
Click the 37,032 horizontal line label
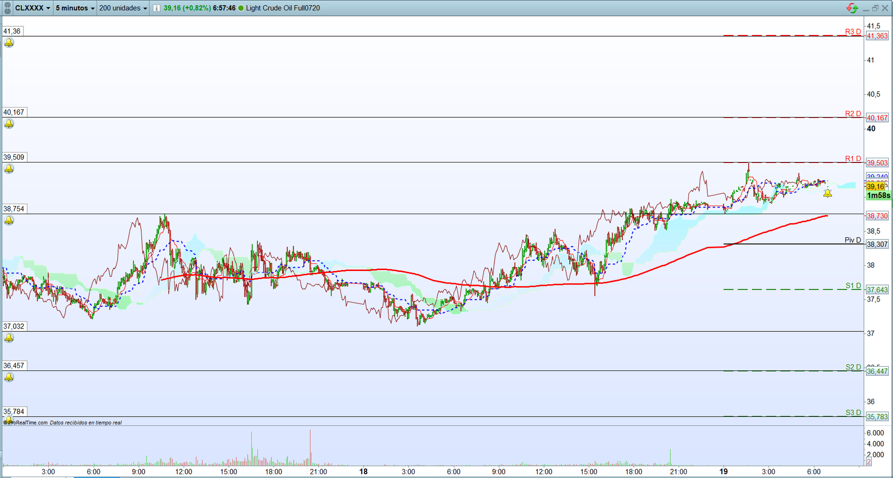(x=14, y=326)
